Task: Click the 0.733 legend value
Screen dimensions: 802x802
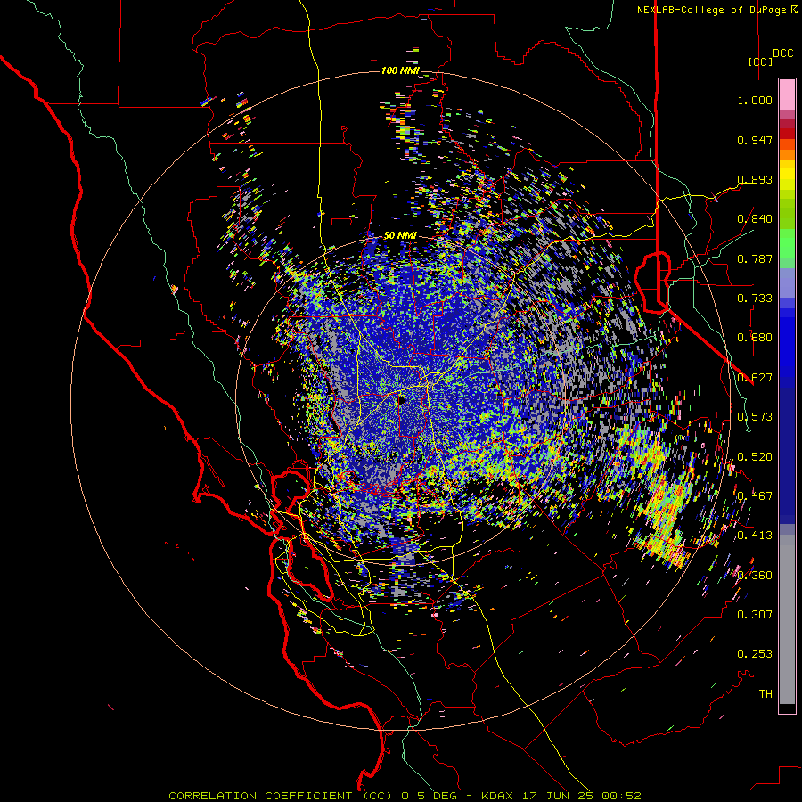Action: [x=755, y=299]
